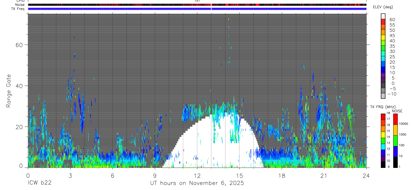Click the '151' CPID value
Viewport: 412px width, 190px height.
[x=197, y=1]
